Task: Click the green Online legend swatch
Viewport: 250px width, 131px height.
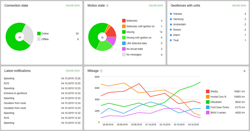Action: pyautogui.click(x=39, y=34)
